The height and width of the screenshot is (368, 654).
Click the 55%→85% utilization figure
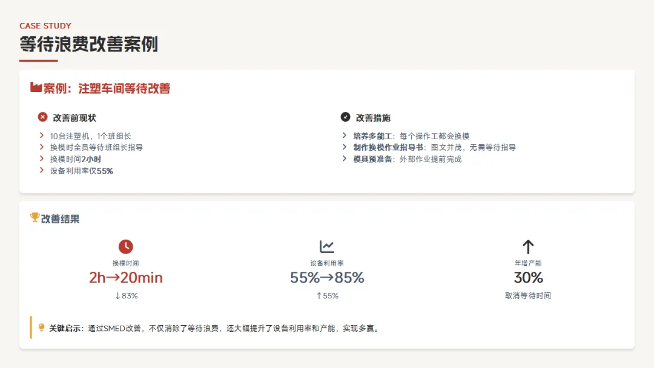(327, 278)
